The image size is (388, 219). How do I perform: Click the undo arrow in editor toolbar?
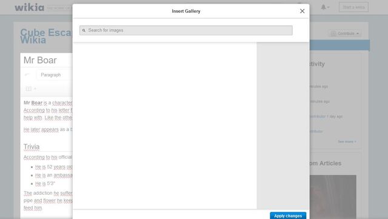(x=27, y=75)
